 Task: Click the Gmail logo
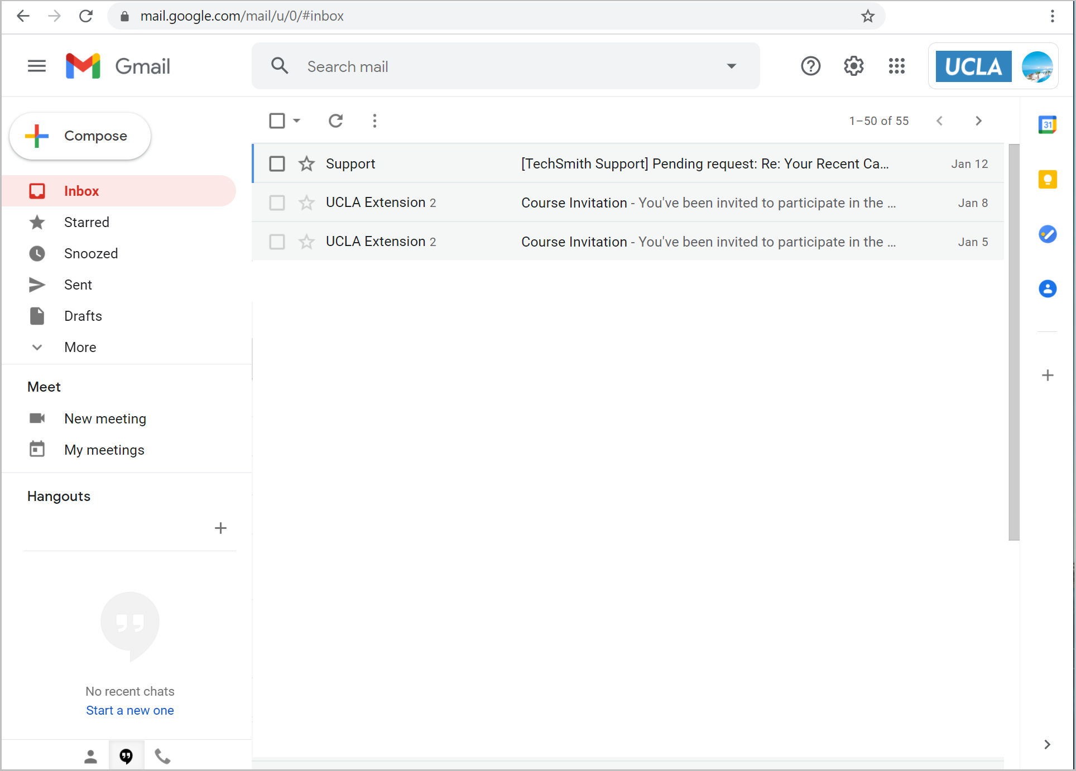(118, 66)
